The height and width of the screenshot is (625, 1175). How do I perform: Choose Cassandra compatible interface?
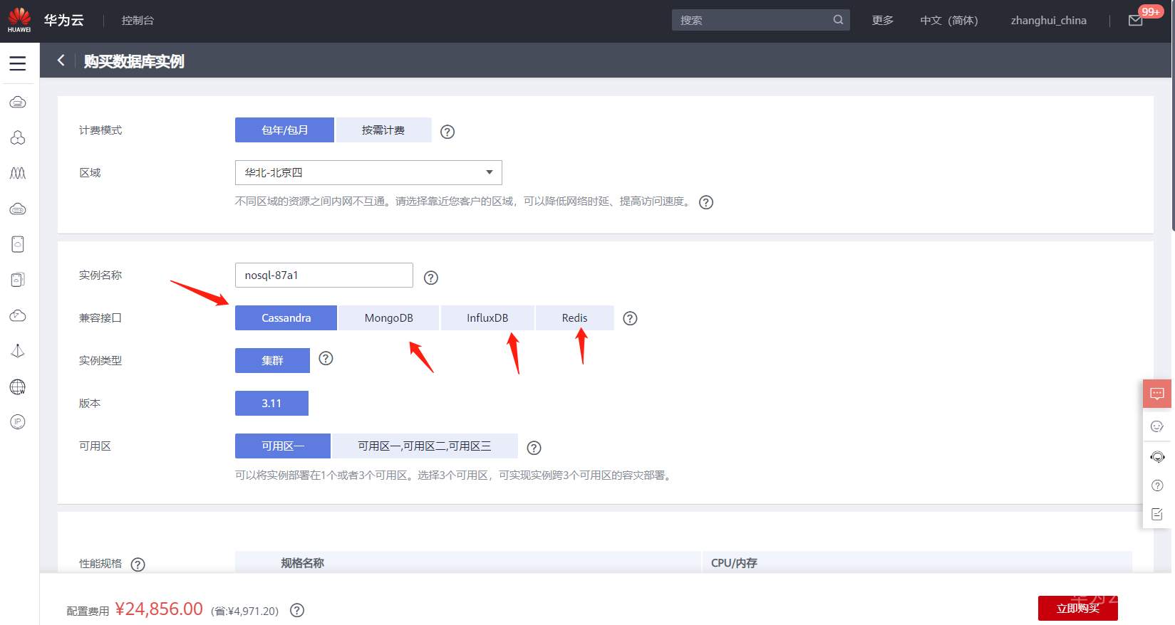(286, 318)
